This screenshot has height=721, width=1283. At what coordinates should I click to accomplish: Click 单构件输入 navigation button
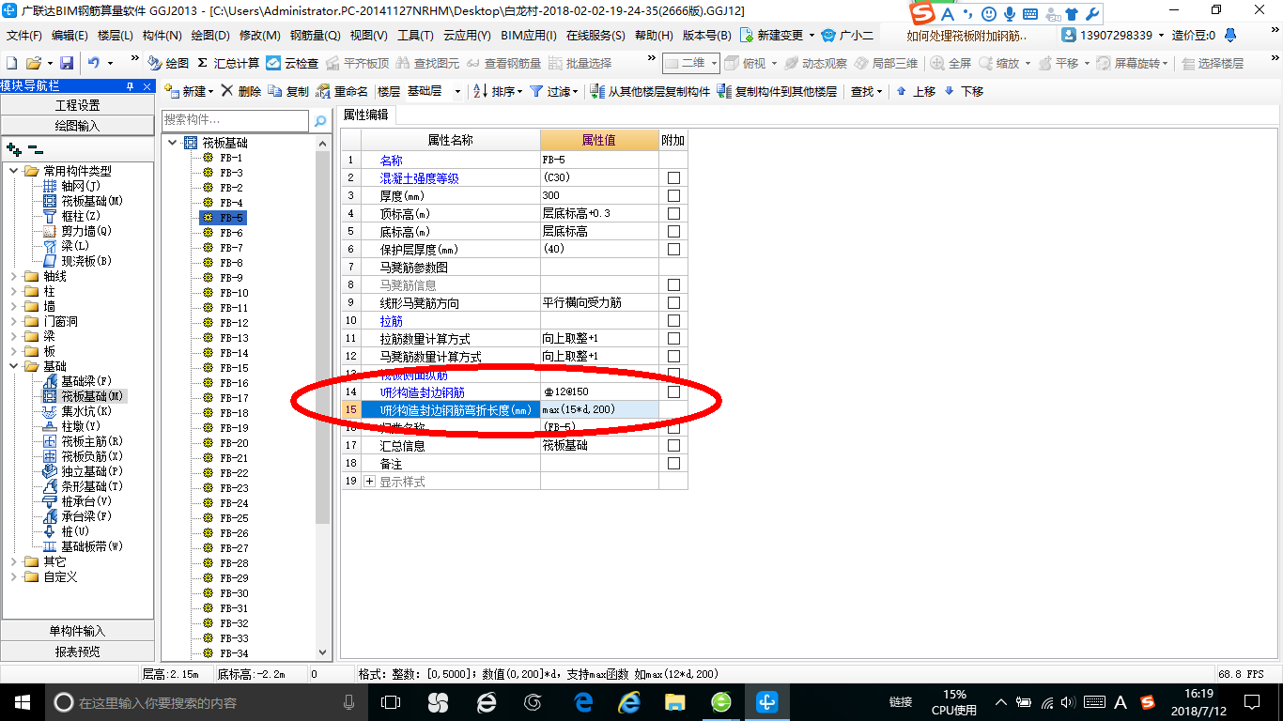click(x=78, y=631)
